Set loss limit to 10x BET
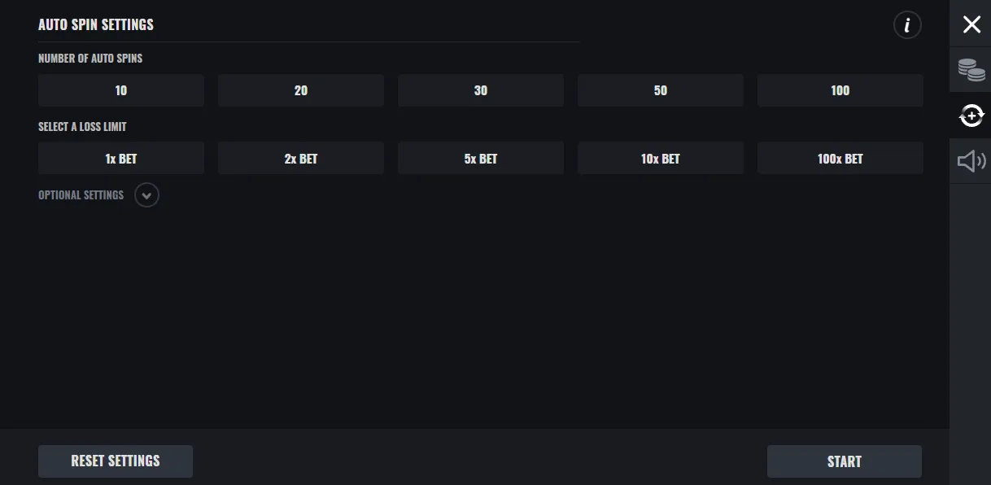The image size is (991, 485). [x=661, y=159]
